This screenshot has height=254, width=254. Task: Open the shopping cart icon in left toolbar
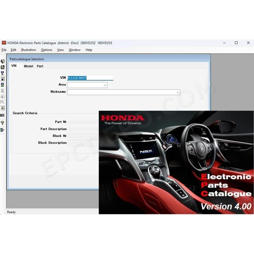click(3, 67)
